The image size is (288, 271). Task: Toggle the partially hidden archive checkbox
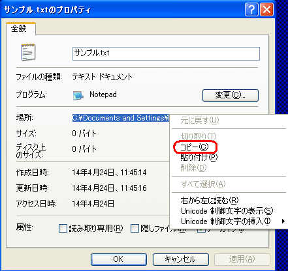coord(201,231)
